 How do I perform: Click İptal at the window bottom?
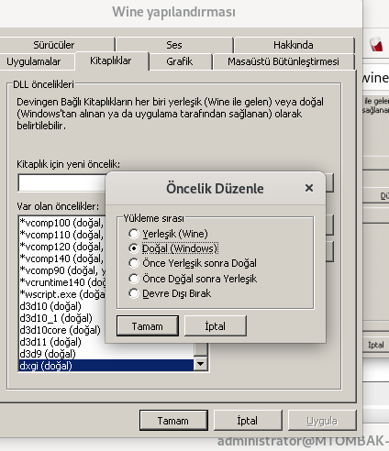[248, 421]
